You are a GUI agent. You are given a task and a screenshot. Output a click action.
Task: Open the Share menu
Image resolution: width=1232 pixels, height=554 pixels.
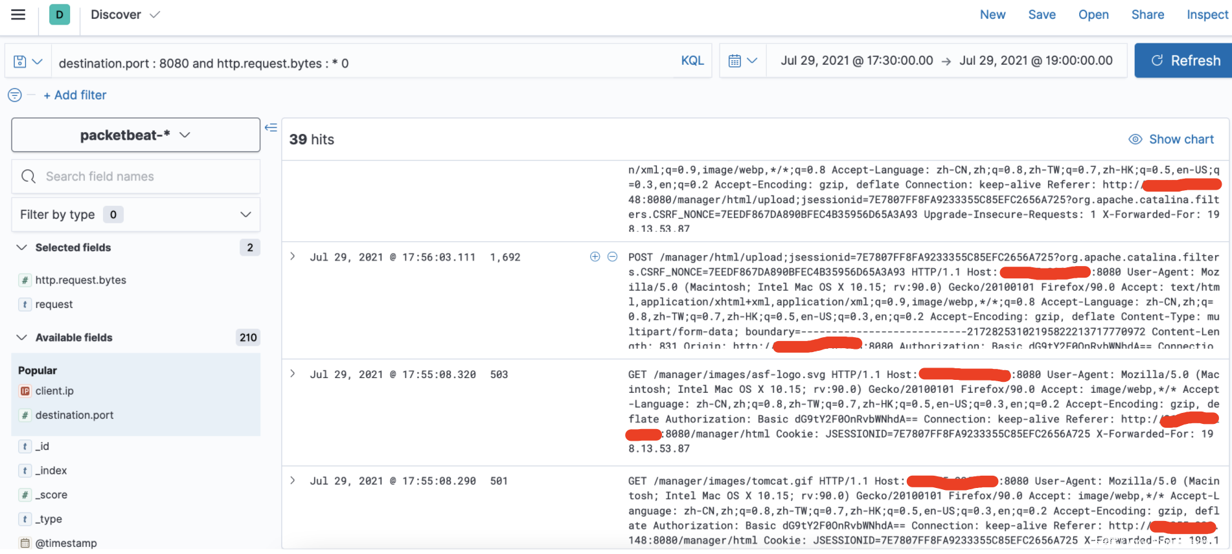pyautogui.click(x=1147, y=14)
